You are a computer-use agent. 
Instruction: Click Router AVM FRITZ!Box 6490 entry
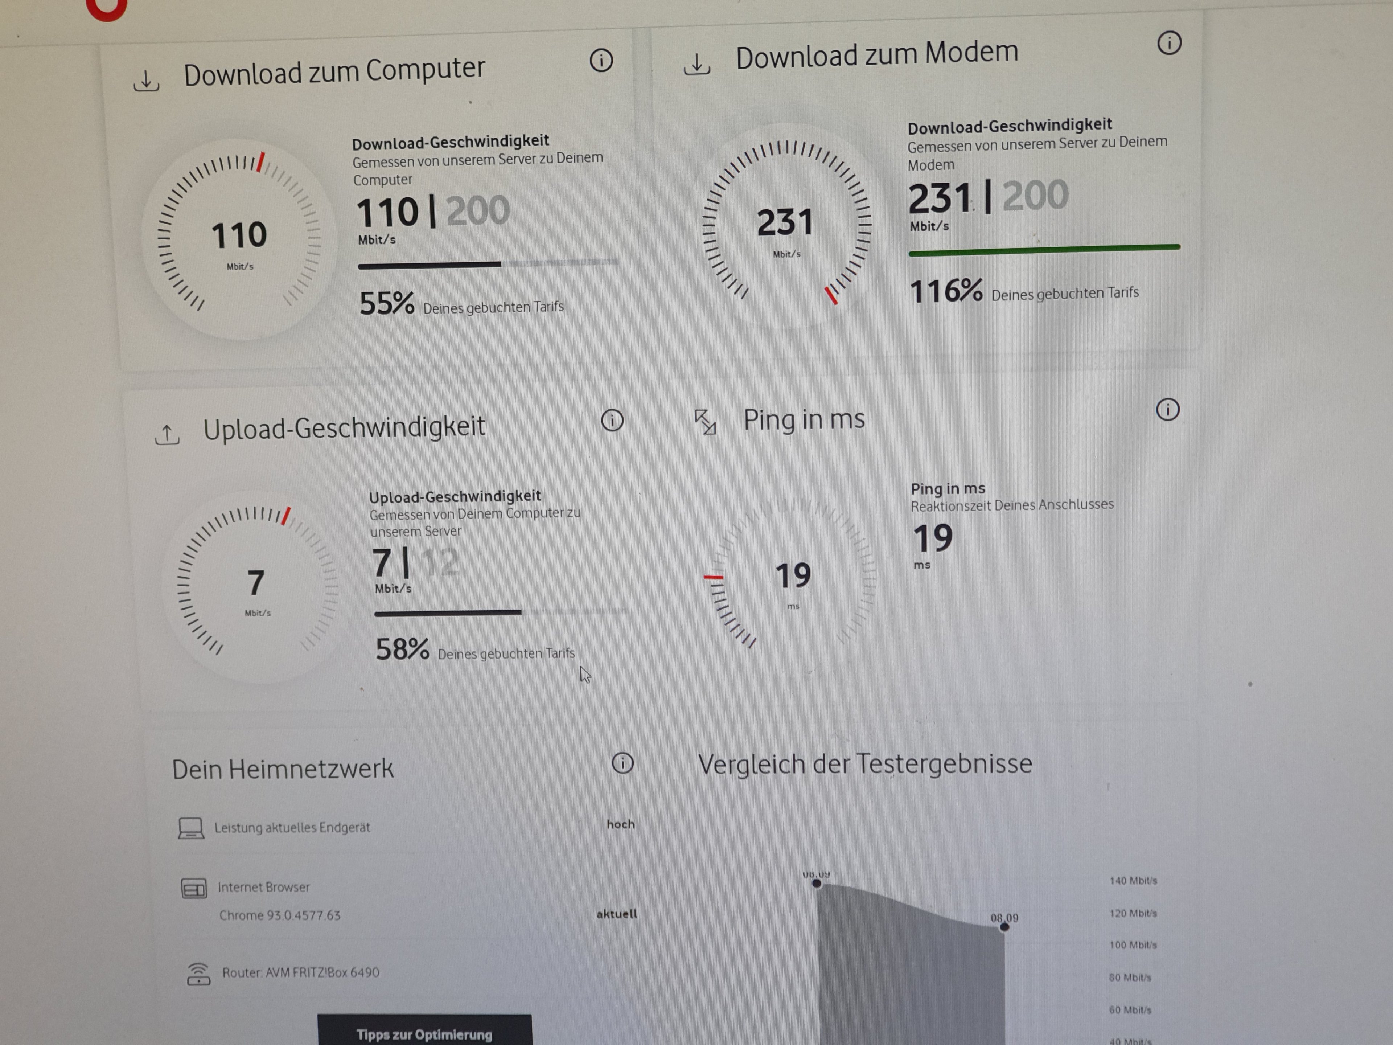point(300,972)
